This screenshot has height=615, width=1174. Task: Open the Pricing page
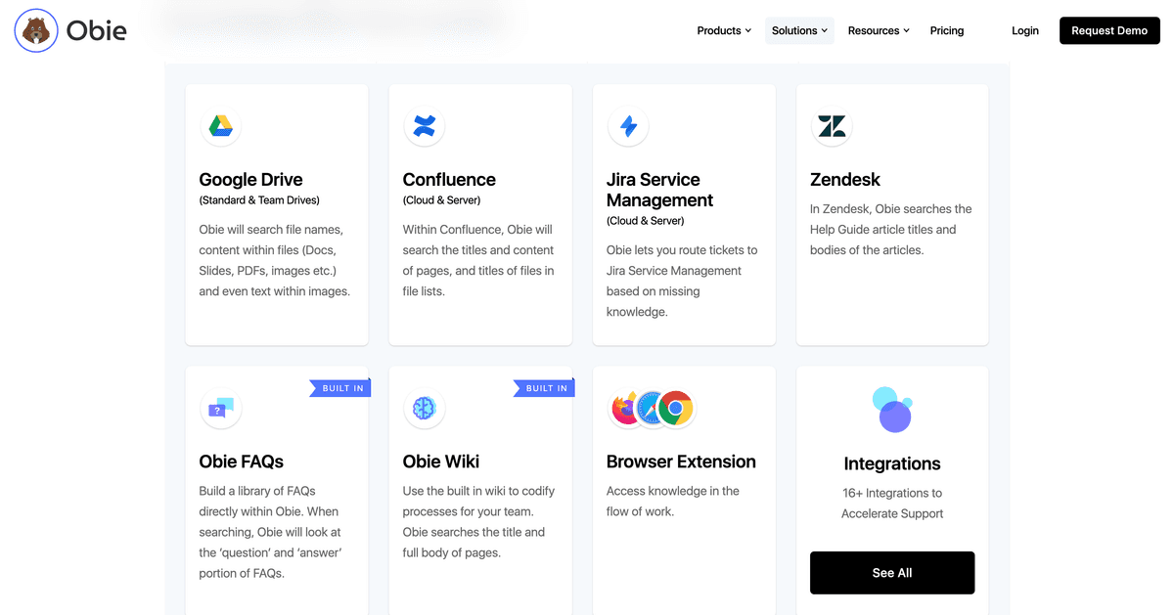pyautogui.click(x=947, y=30)
